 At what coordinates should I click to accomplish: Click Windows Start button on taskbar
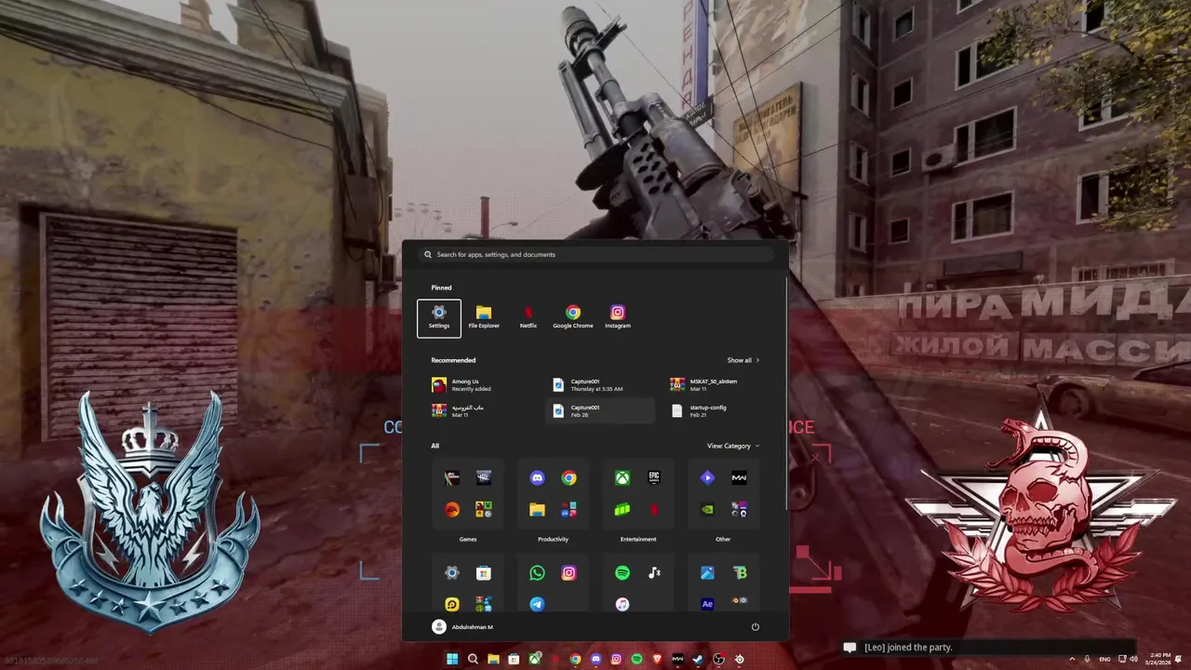(452, 659)
